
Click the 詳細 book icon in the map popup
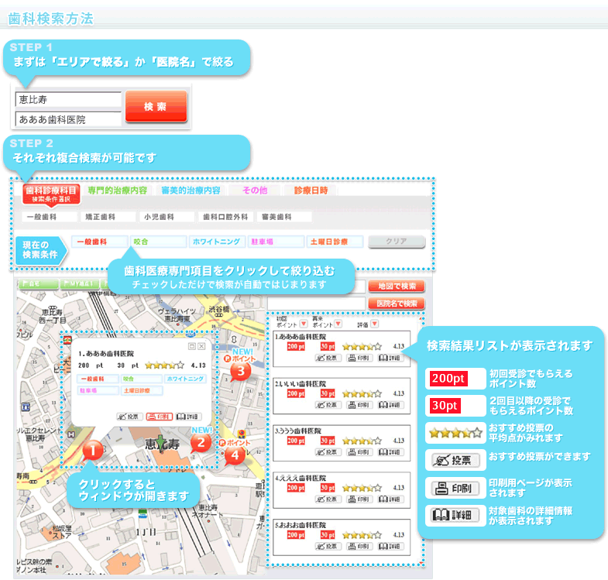(189, 417)
